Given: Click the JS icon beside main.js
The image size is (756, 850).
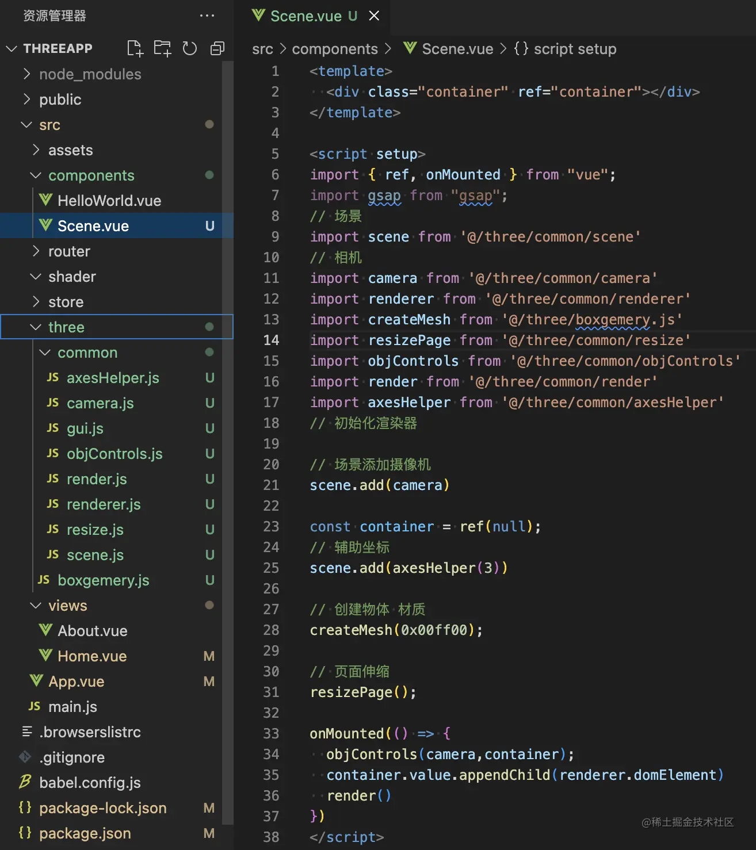Looking at the screenshot, I should click(x=35, y=706).
